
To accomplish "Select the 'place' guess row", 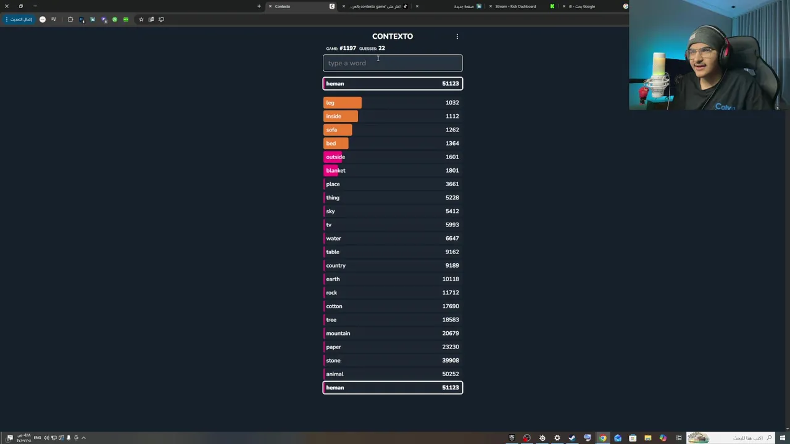I will (393, 184).
